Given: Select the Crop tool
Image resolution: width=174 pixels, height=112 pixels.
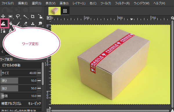Looking at the screenshot, I should (33, 16).
